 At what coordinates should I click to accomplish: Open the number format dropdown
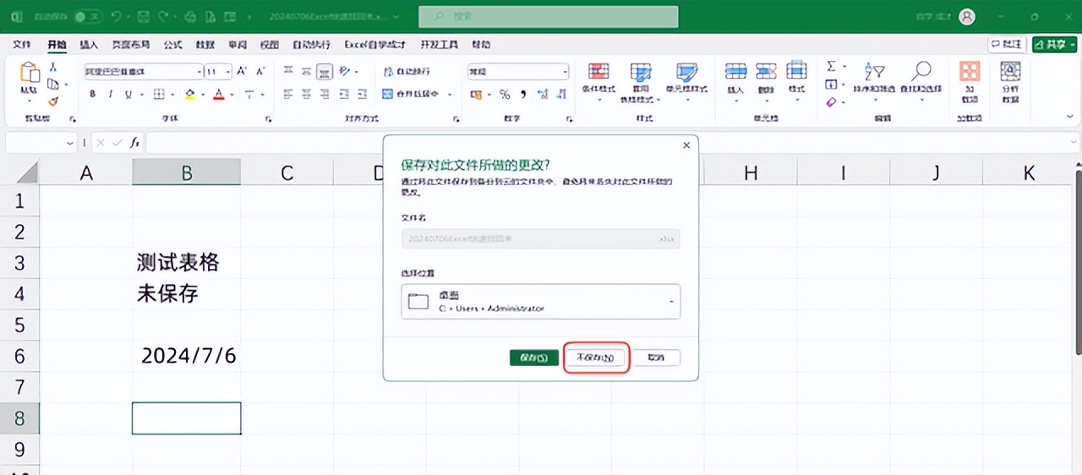(x=566, y=72)
